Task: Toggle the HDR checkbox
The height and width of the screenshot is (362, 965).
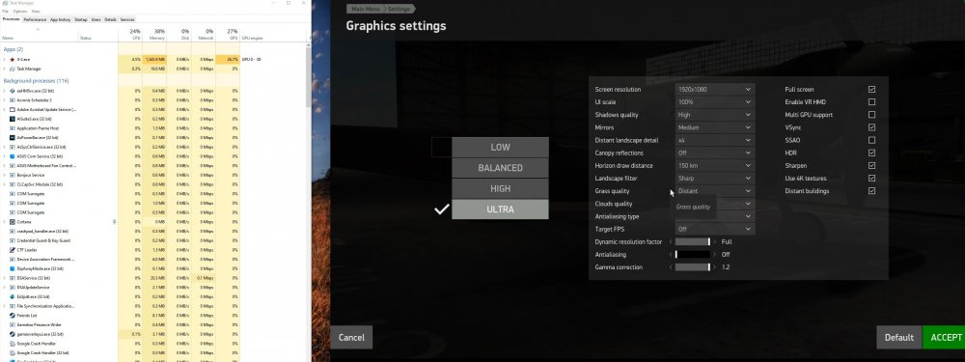Action: pyautogui.click(x=872, y=153)
